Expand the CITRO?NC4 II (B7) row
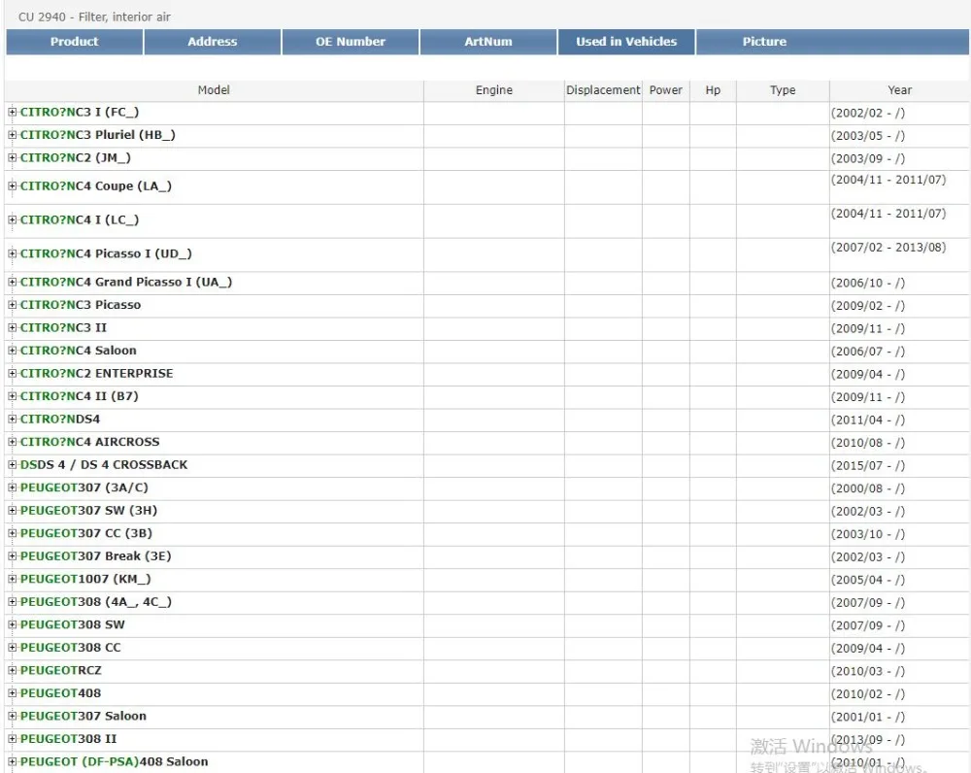 [x=13, y=396]
